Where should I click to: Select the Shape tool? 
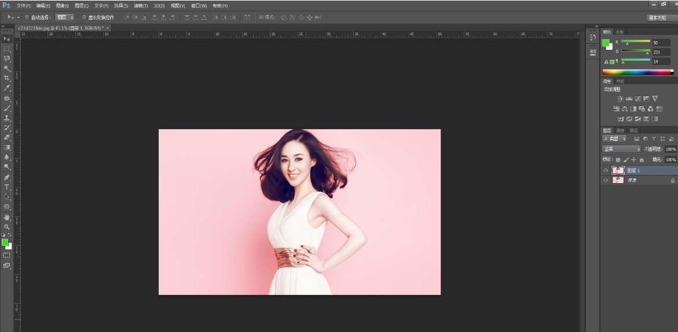coord(7,206)
